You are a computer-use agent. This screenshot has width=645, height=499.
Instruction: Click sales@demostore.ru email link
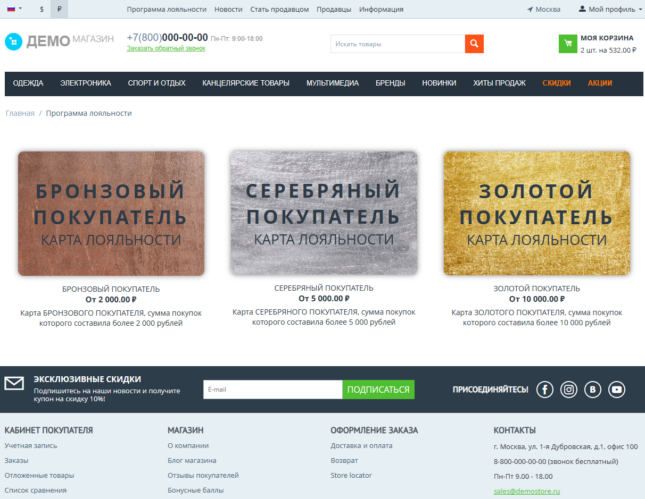(527, 492)
